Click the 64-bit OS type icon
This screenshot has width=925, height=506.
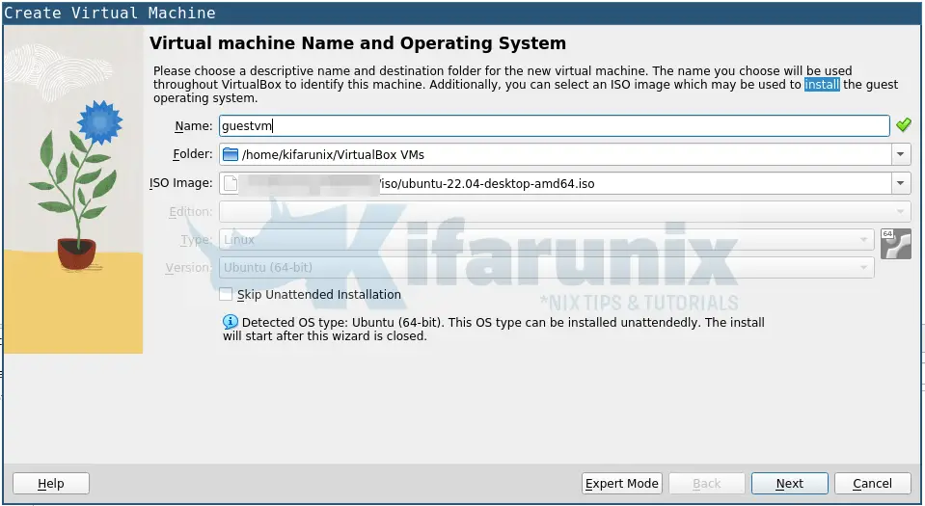(x=895, y=244)
